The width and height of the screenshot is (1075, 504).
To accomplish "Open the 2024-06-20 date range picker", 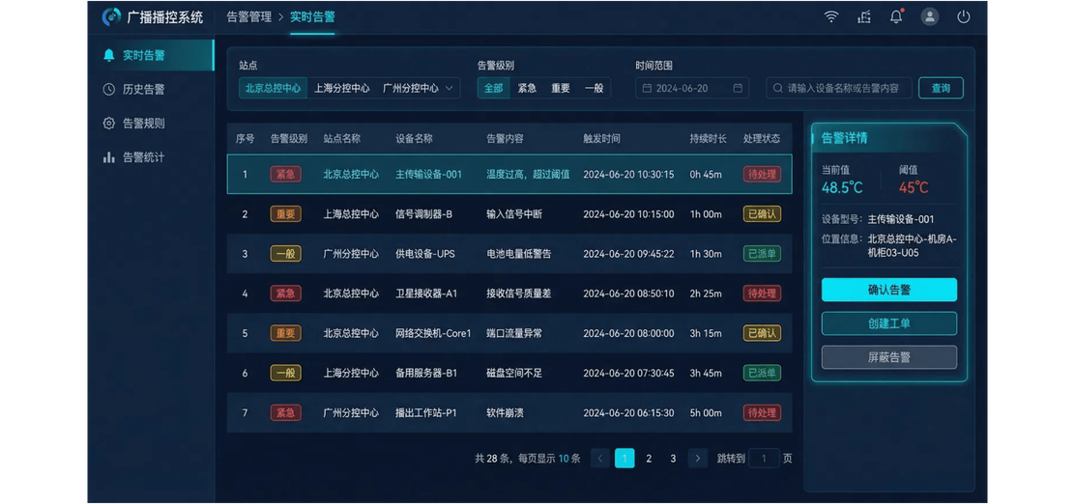I will point(692,88).
